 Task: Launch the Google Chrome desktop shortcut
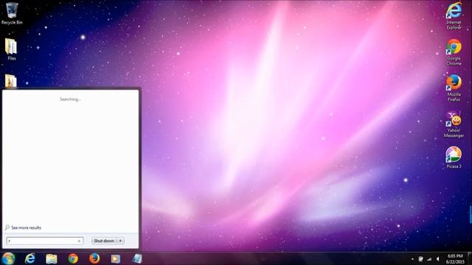point(454,52)
